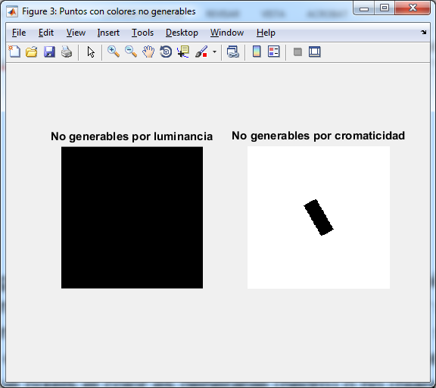
Task: Select the Pan hand tool
Action: 148,52
